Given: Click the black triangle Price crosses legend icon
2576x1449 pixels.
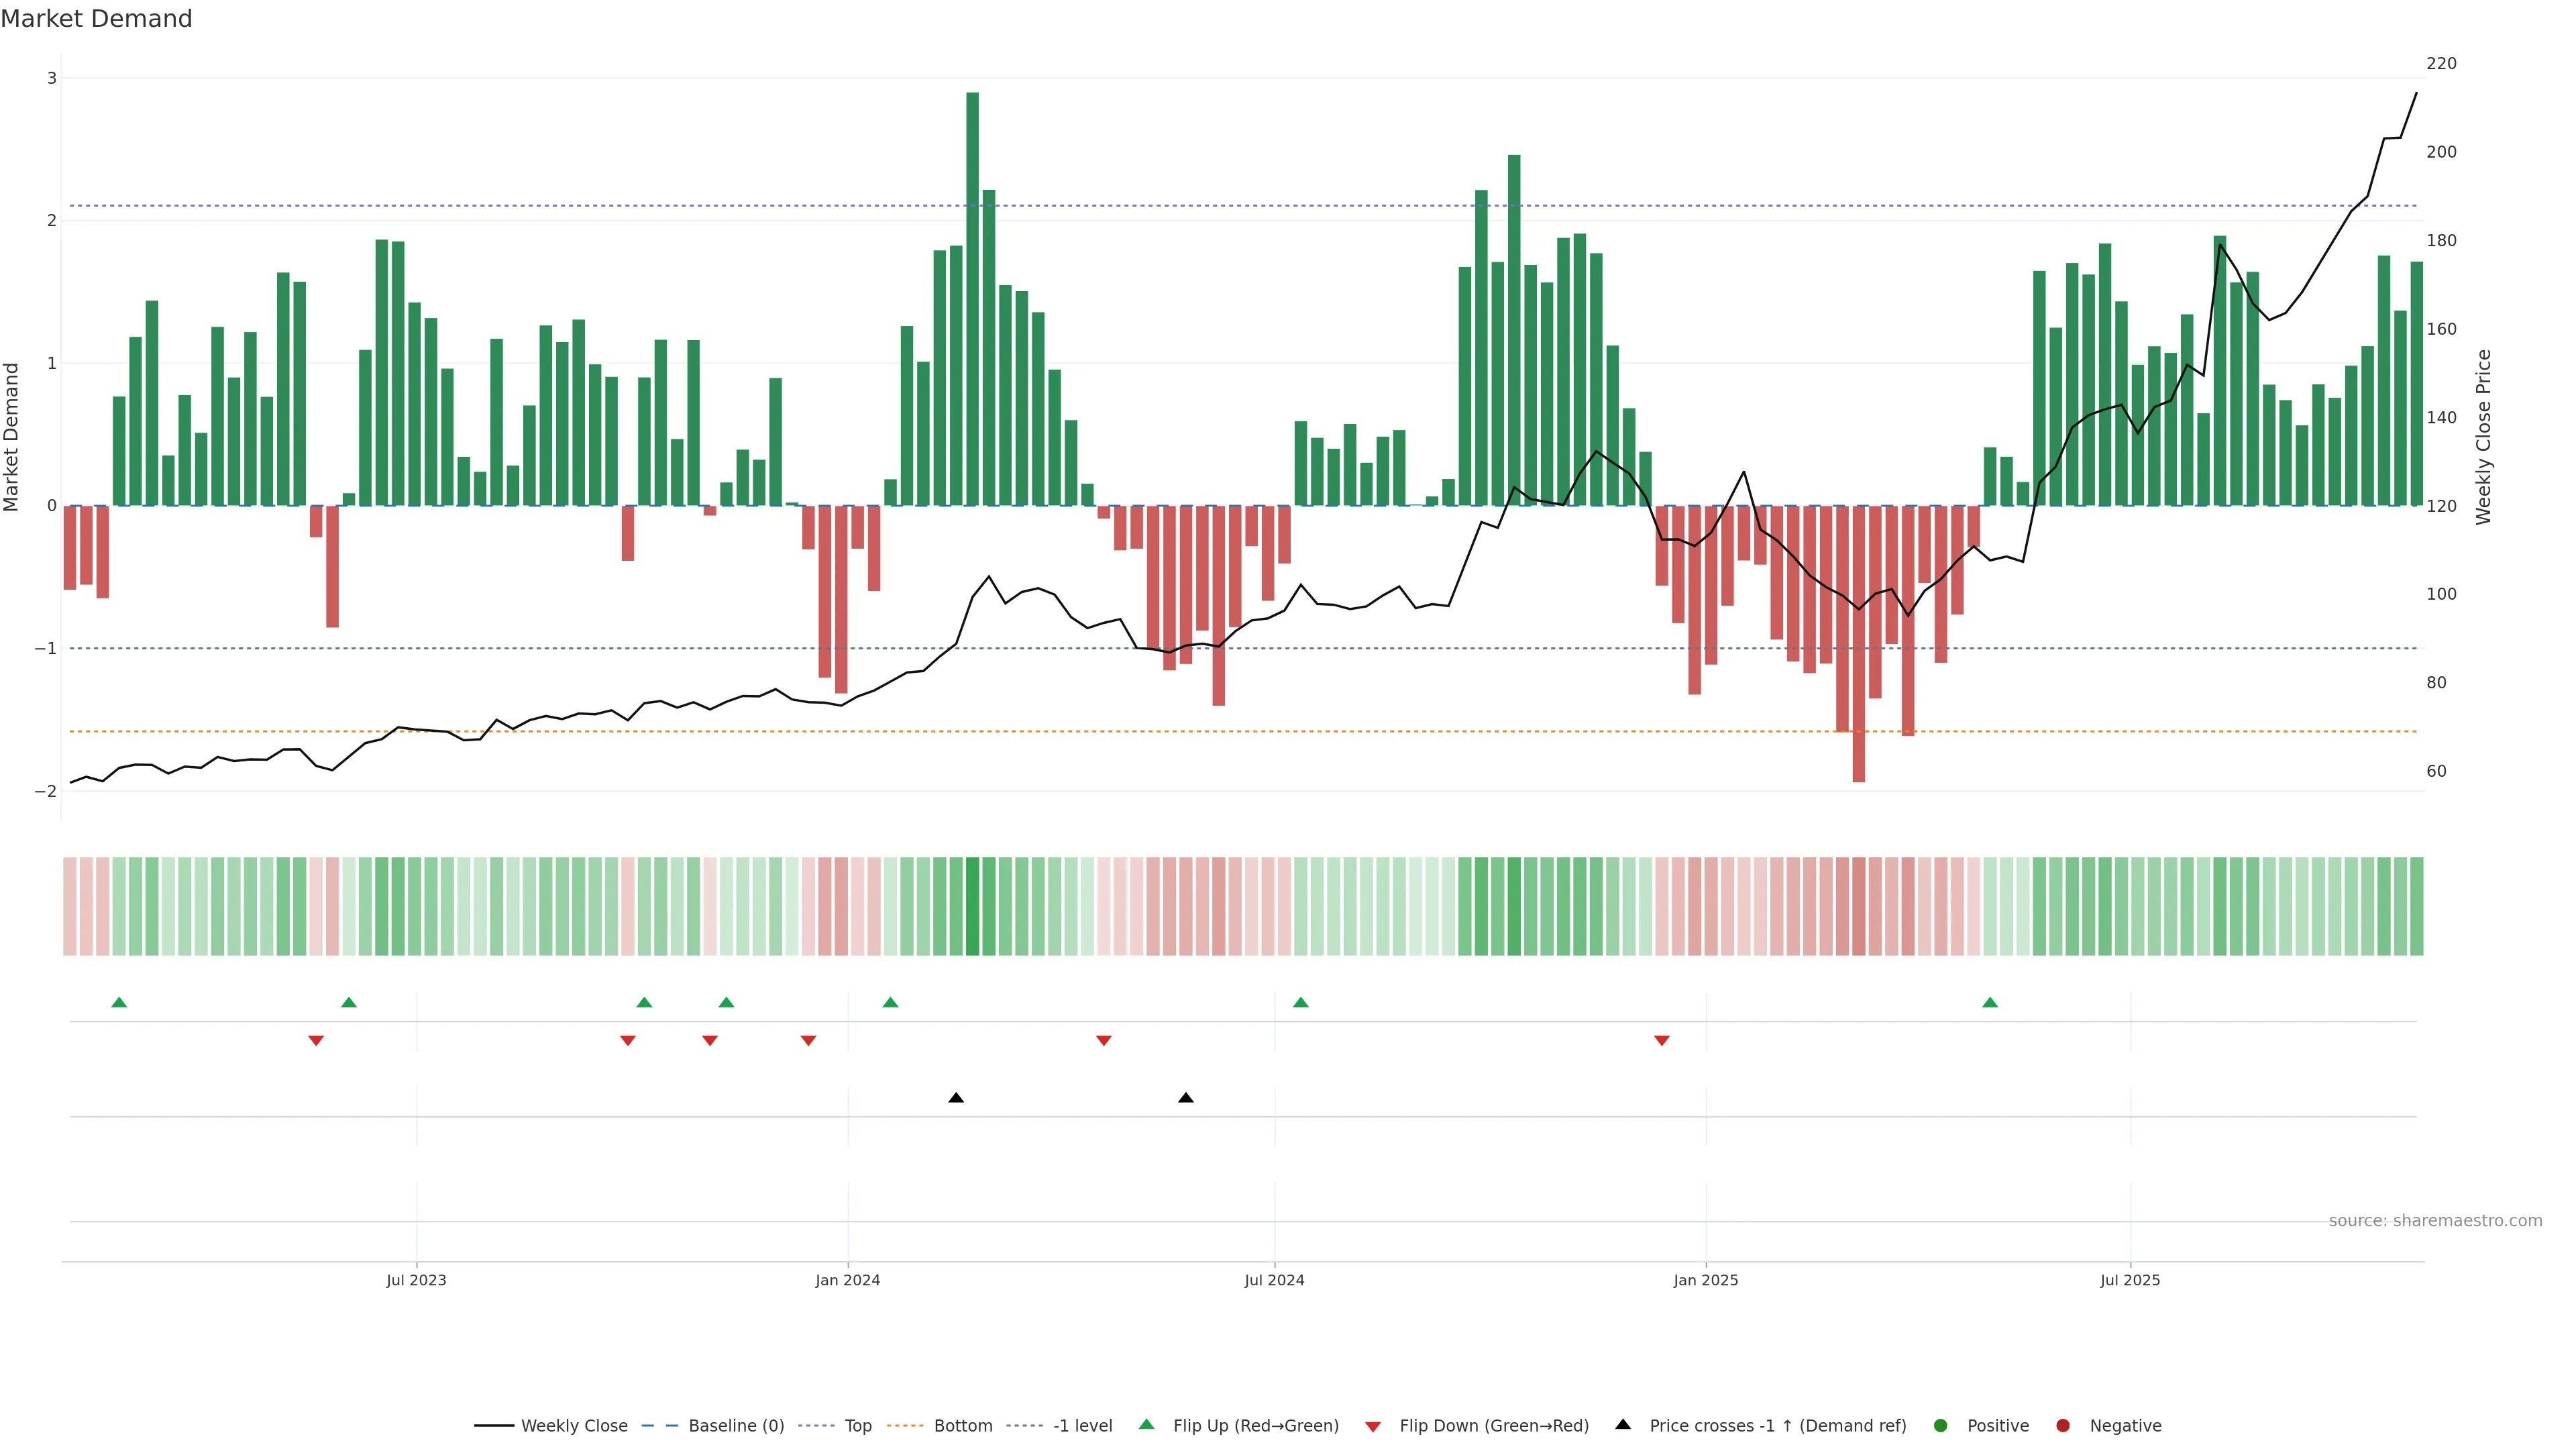Looking at the screenshot, I should point(1623,1424).
